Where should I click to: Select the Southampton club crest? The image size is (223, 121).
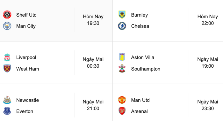[x=122, y=69]
